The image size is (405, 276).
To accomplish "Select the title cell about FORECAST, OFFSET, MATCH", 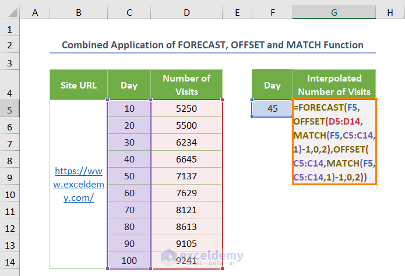I will (x=213, y=45).
